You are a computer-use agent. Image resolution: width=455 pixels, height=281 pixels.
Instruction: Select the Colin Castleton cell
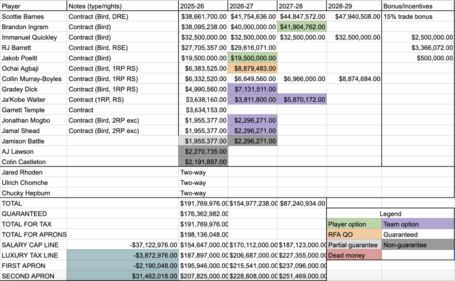coord(33,162)
